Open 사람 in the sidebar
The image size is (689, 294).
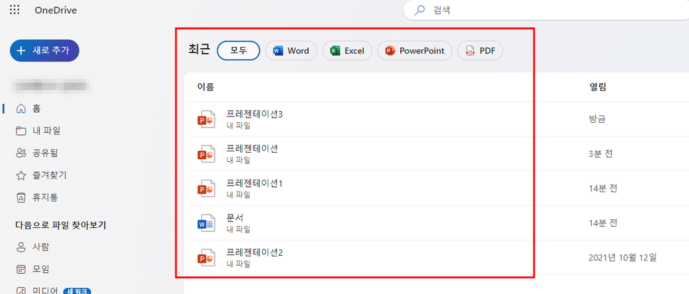(x=40, y=246)
